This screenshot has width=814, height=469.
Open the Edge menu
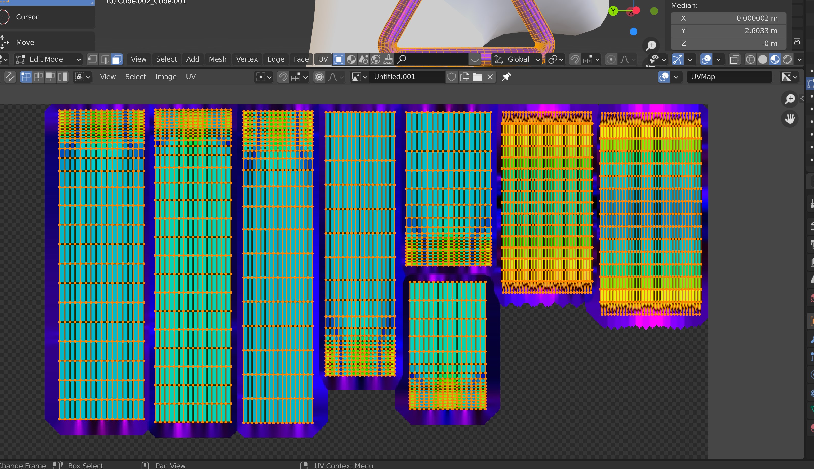pos(275,59)
